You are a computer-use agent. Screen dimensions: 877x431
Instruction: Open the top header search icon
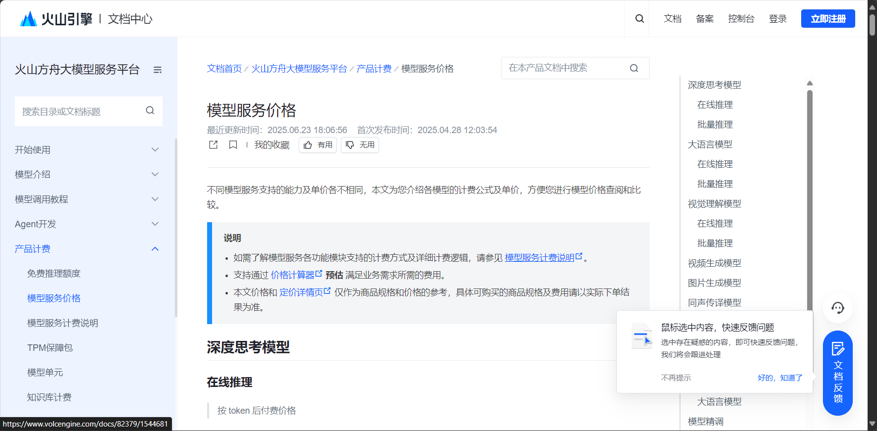click(x=640, y=19)
